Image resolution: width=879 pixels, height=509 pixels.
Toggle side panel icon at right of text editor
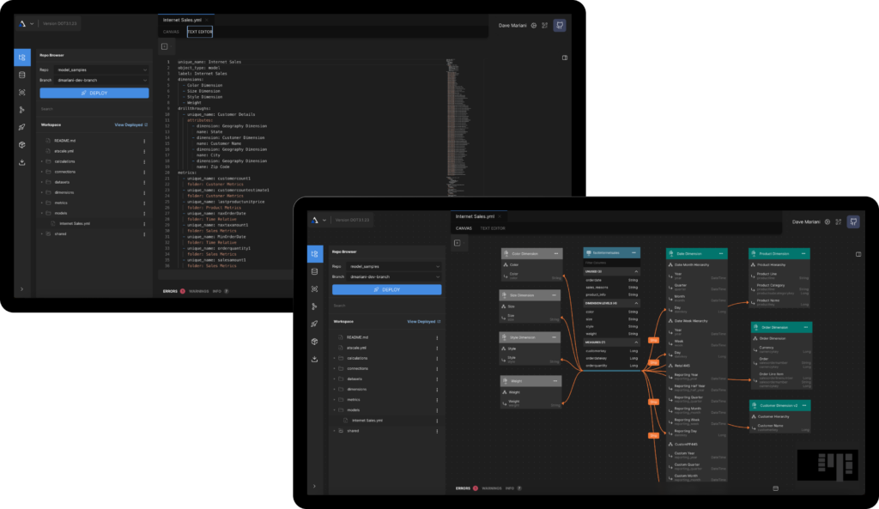(x=565, y=58)
